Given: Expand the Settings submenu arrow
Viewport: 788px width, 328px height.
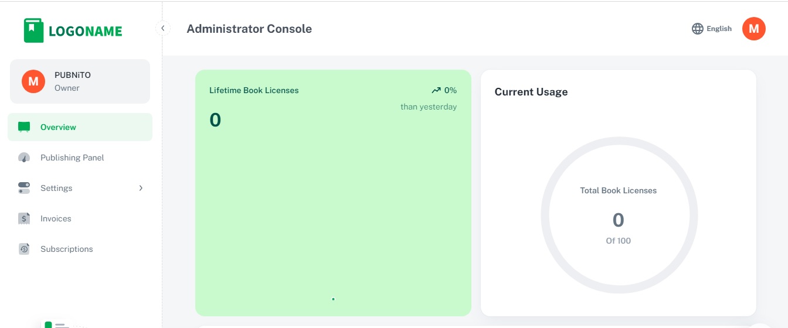Looking at the screenshot, I should pos(141,188).
